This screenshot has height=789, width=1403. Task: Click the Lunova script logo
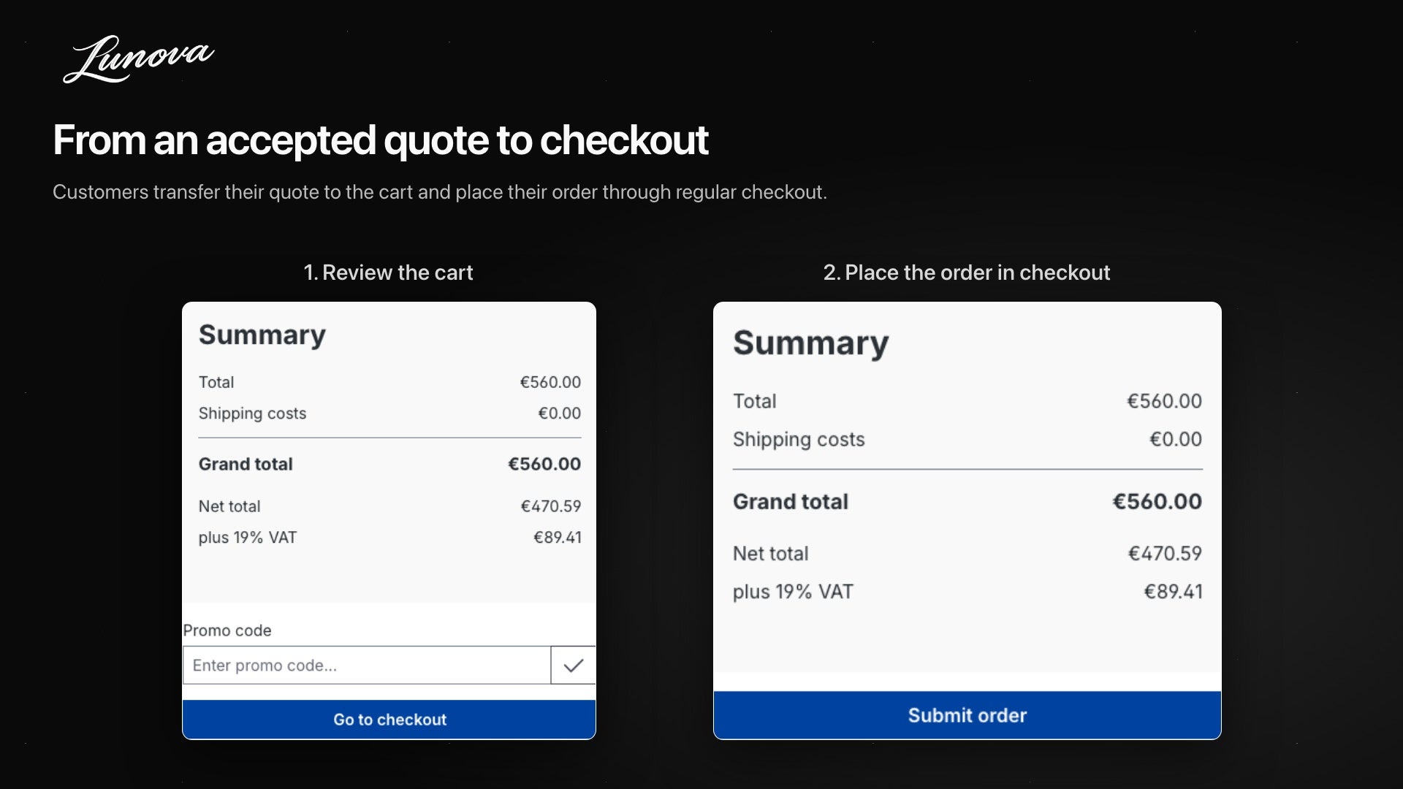tap(138, 59)
